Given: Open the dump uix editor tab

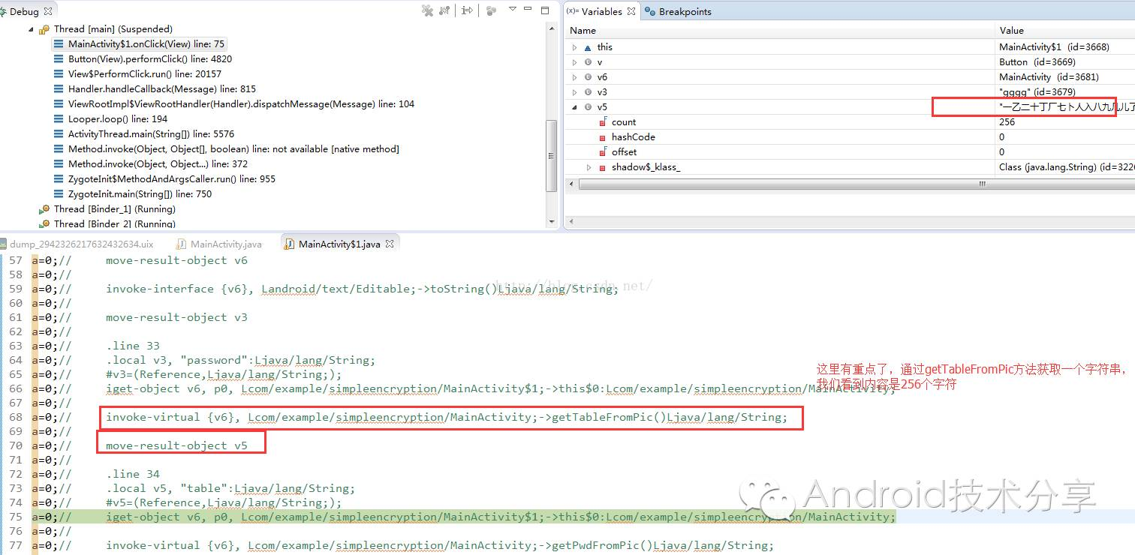Looking at the screenshot, I should pos(77,244).
